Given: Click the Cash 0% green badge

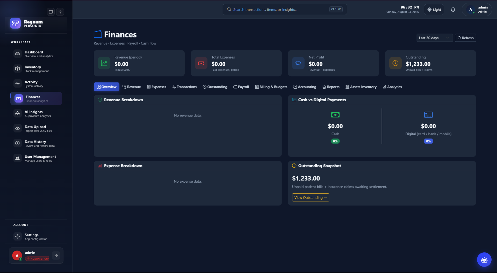Looking at the screenshot, I should point(335,141).
